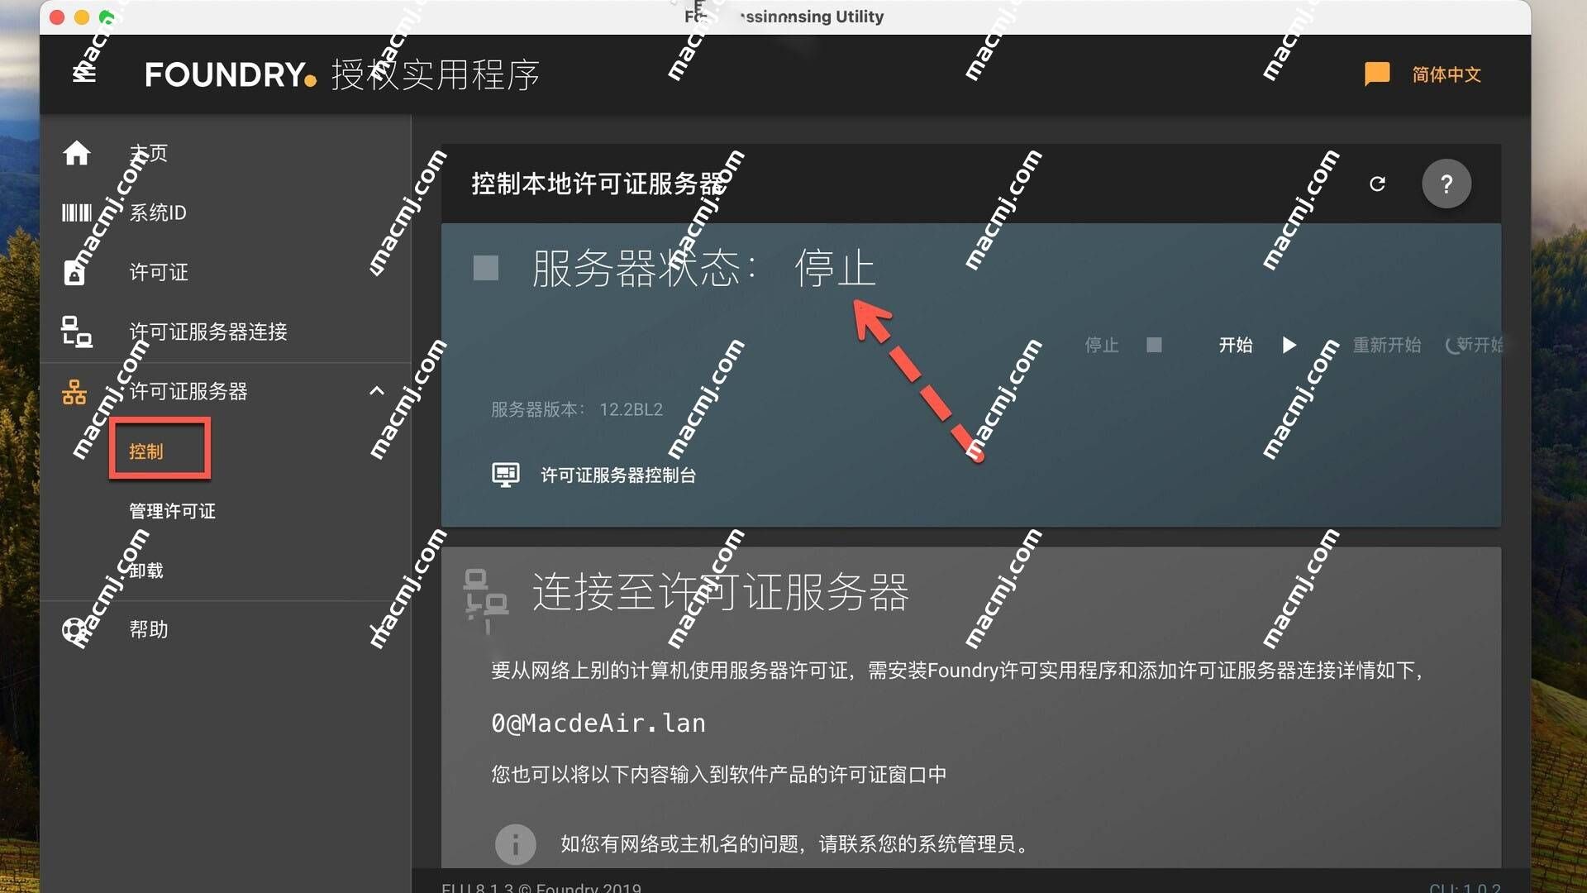Click the 服务器版本 12.2BL2 text

577,409
